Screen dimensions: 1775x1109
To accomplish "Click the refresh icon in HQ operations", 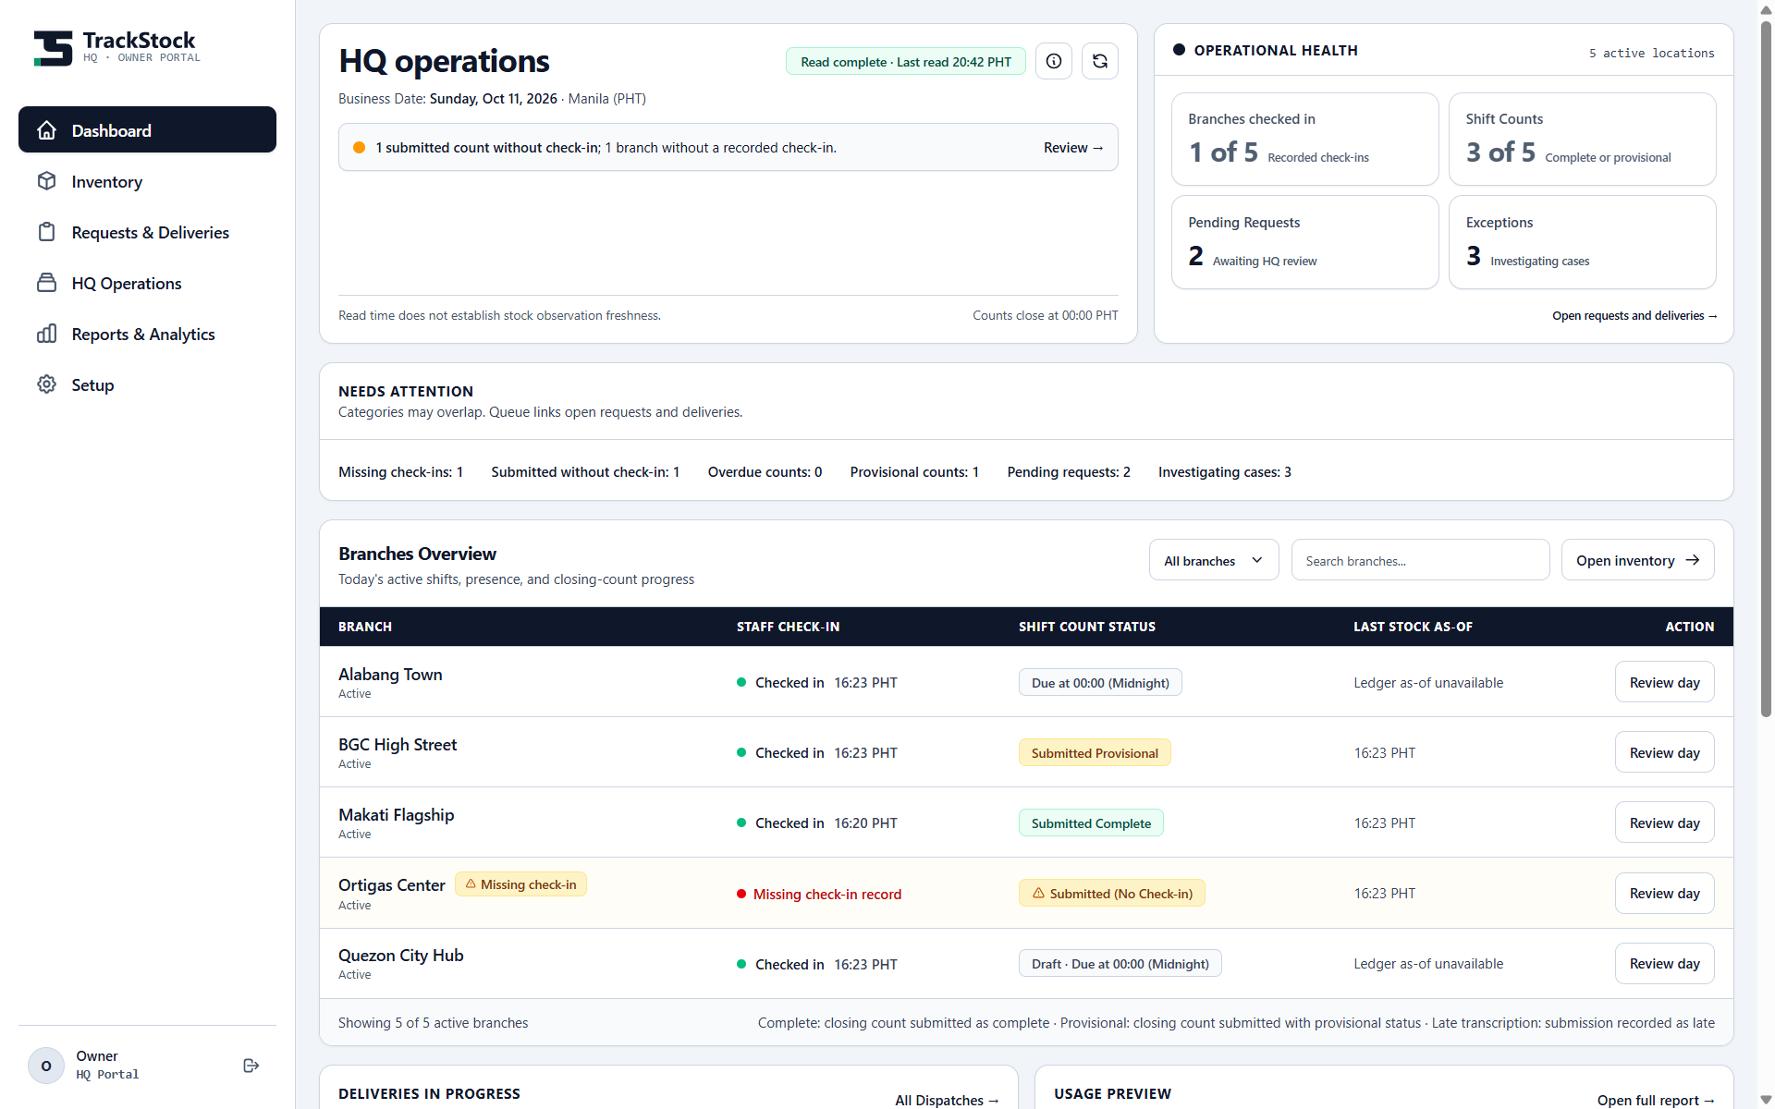I will tap(1100, 61).
